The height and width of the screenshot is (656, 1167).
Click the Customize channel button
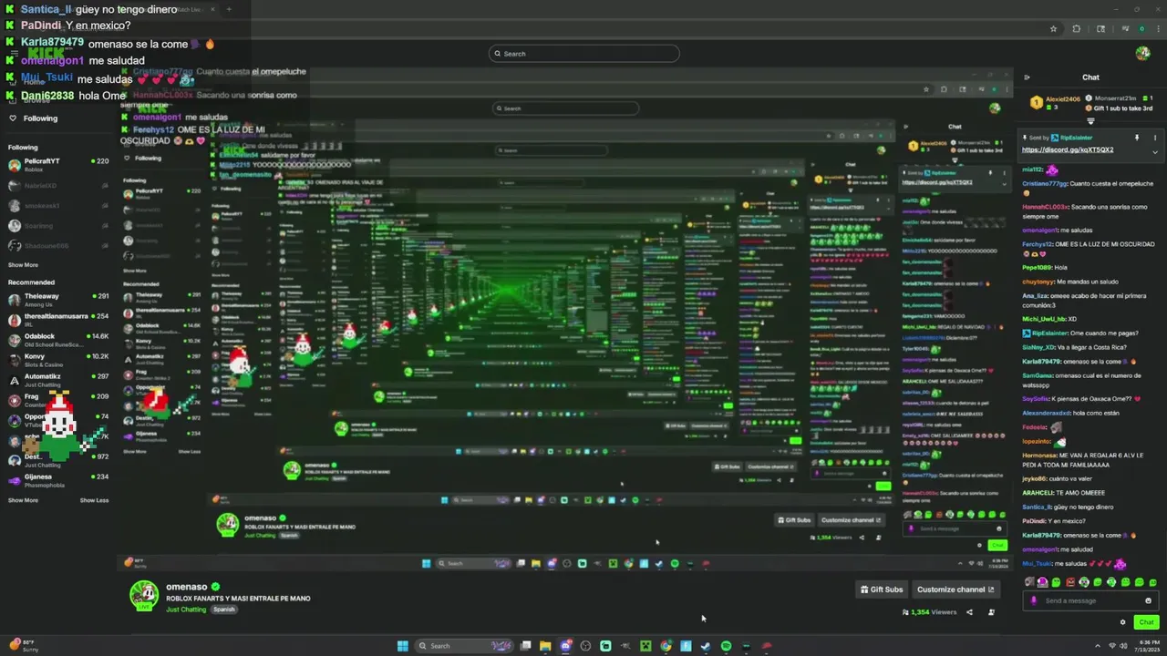click(x=955, y=589)
